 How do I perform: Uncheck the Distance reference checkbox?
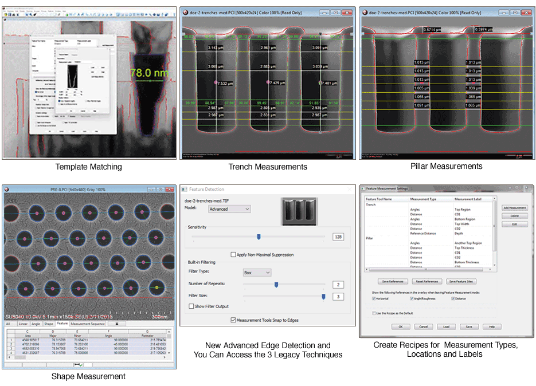click(453, 298)
